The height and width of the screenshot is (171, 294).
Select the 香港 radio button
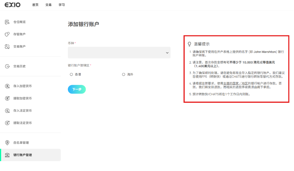(71, 74)
